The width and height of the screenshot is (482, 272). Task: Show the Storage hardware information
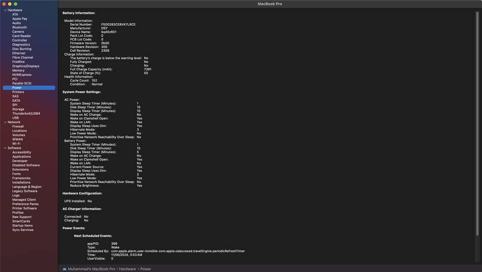pyautogui.click(x=18, y=109)
